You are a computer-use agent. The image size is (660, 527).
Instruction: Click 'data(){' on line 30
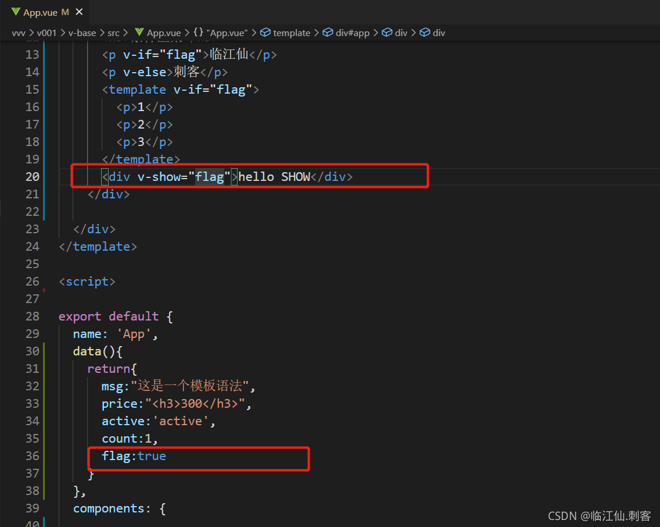coord(98,351)
